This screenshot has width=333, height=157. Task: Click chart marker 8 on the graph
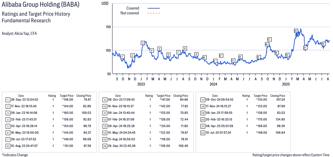(x=185, y=49)
